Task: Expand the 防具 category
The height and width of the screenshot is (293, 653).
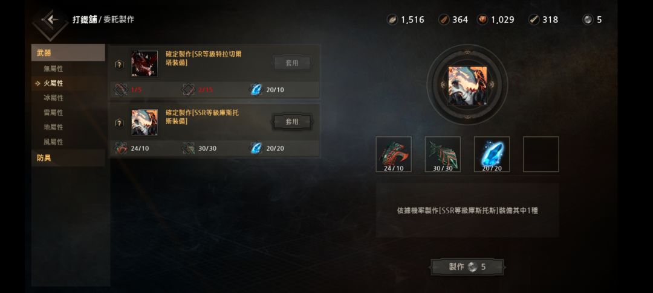Action: click(68, 158)
